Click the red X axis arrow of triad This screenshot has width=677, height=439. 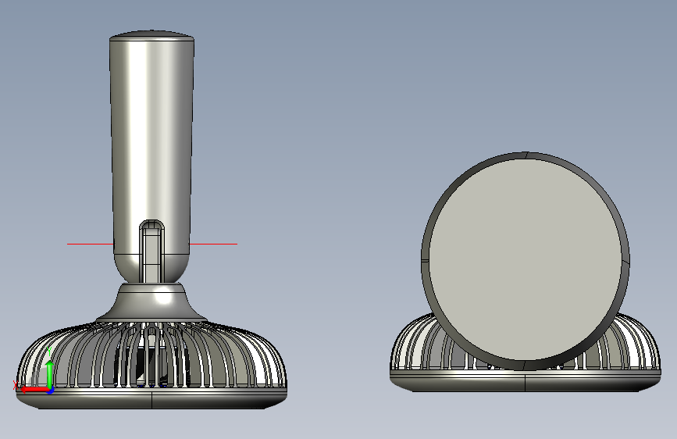34,390
